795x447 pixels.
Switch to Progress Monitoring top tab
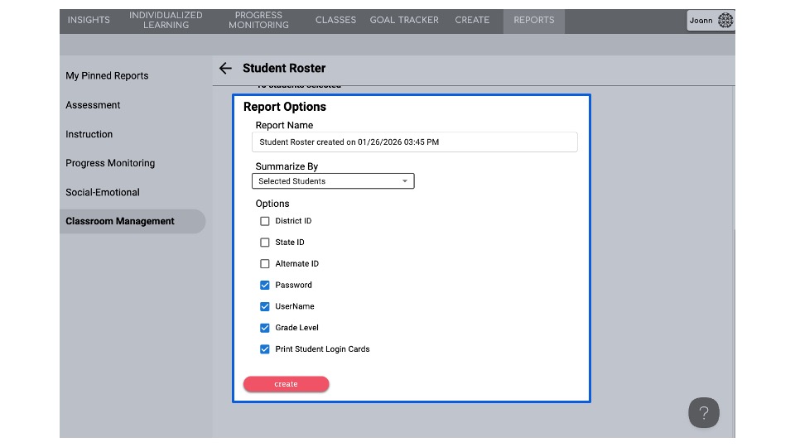pos(258,20)
